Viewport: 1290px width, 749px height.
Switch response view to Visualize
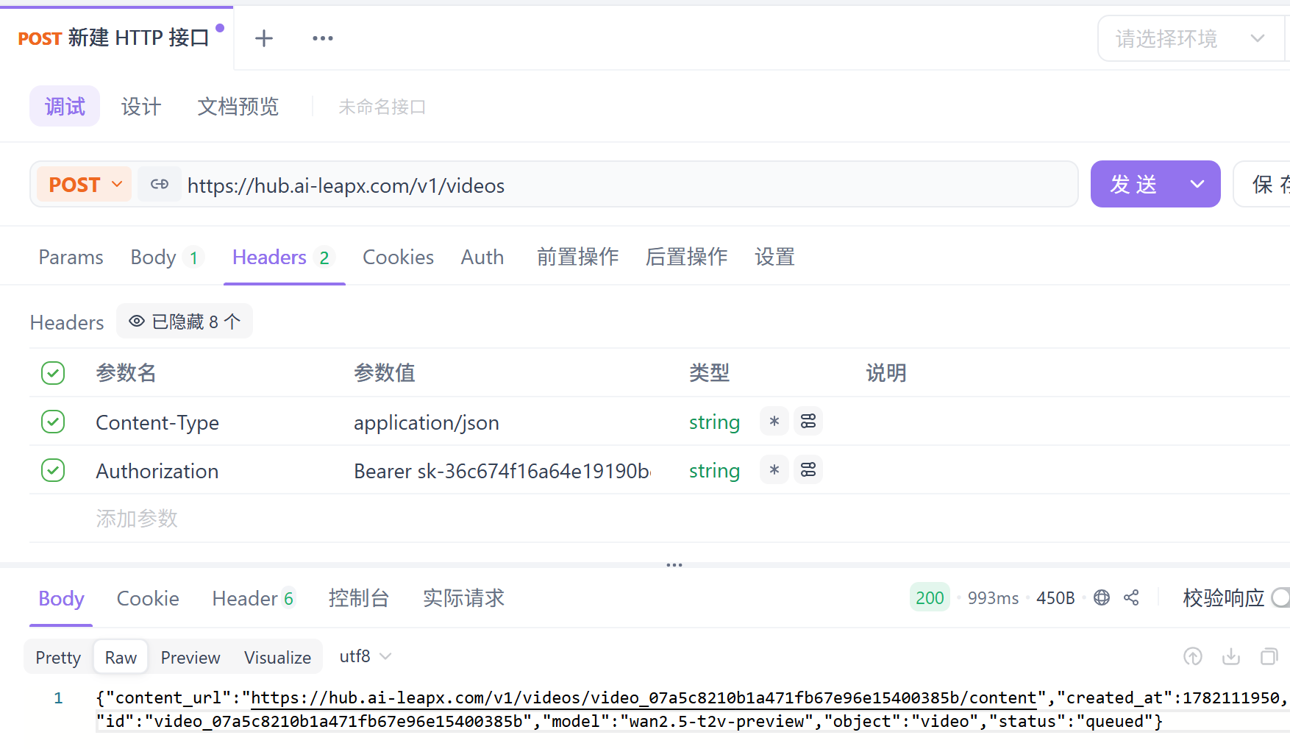(277, 657)
